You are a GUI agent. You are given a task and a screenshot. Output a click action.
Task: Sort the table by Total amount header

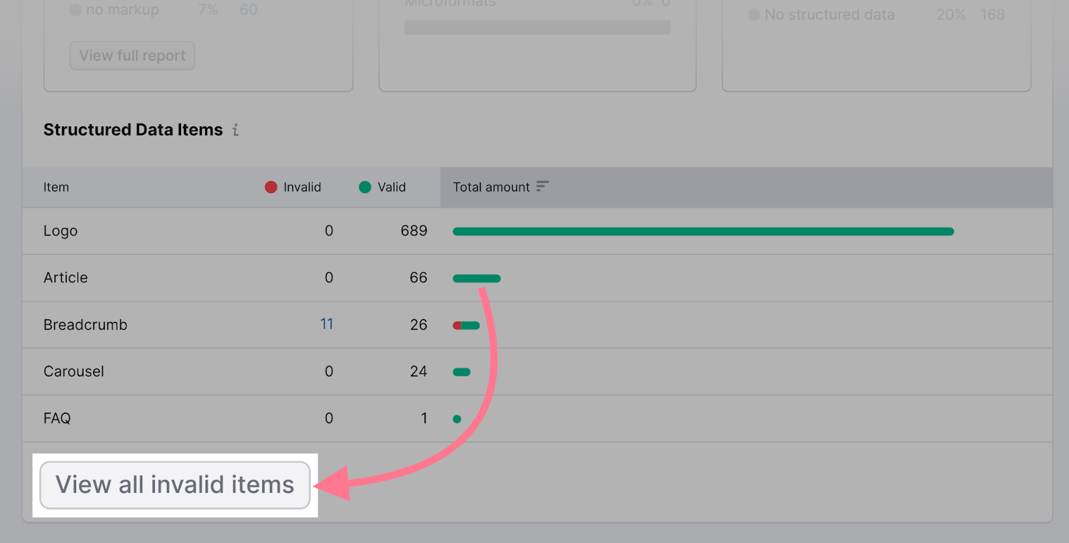pos(492,187)
